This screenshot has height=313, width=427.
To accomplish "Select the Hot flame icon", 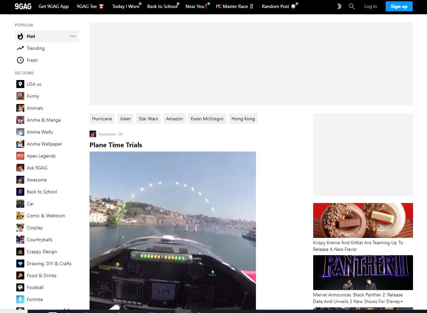I will 20,36.
